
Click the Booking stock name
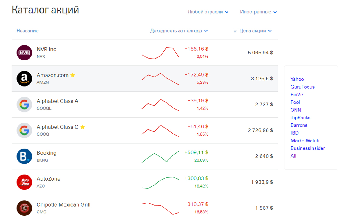click(47, 153)
